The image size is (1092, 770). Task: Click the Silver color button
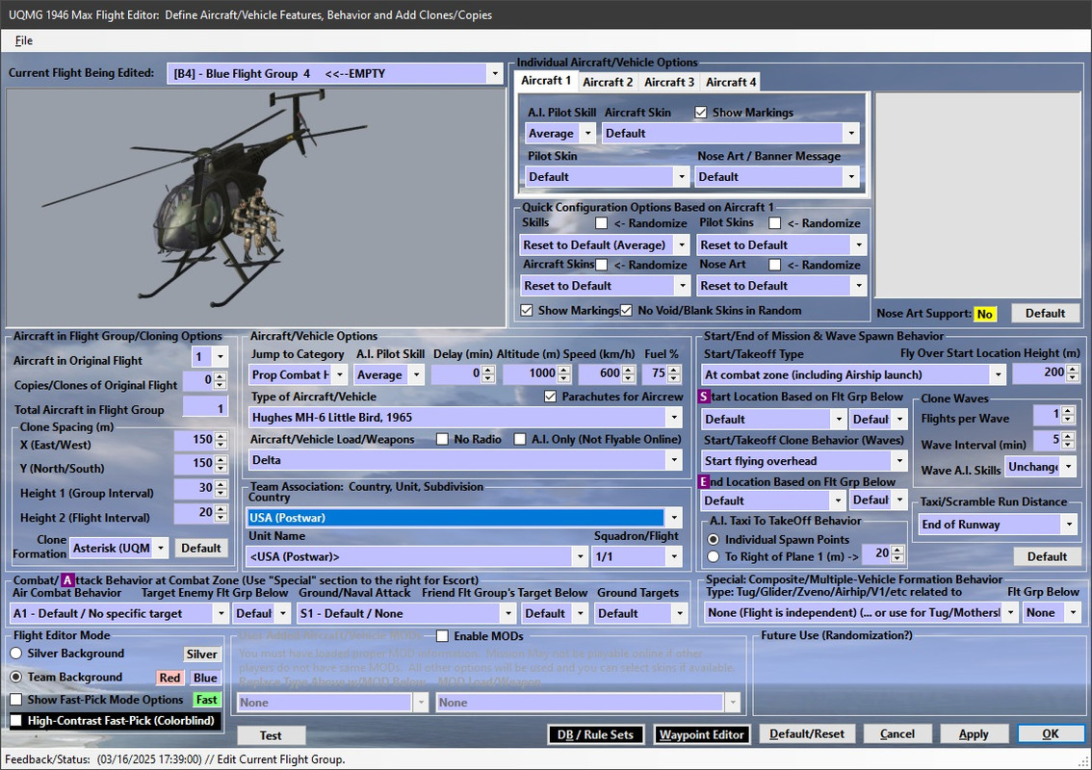tap(202, 654)
